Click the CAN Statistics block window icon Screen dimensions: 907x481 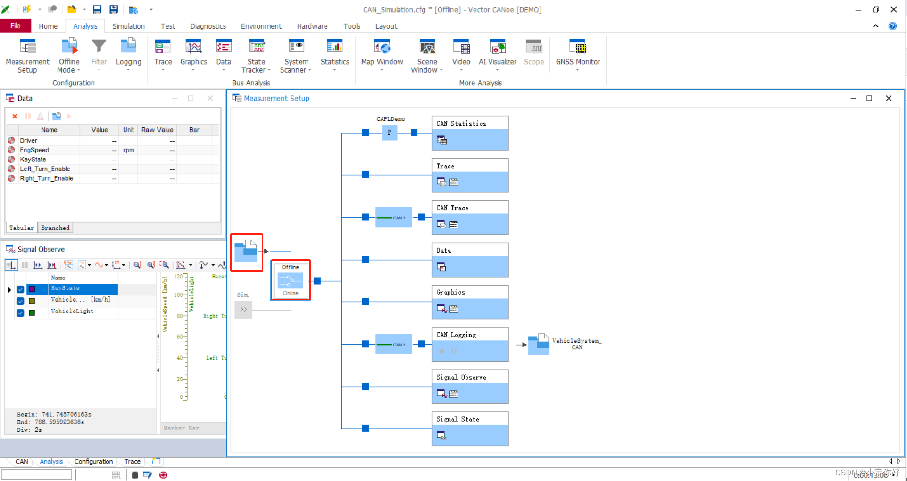click(441, 140)
